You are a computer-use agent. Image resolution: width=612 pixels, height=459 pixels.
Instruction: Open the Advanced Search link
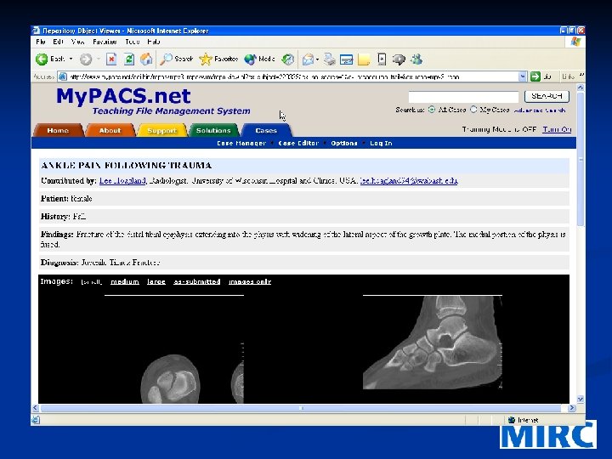coord(540,110)
